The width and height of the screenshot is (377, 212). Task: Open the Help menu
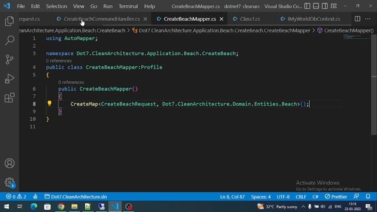tap(149, 6)
